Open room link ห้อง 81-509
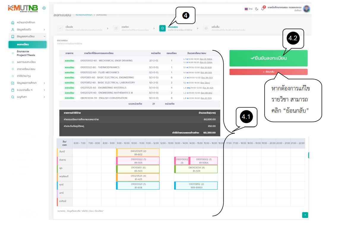 coord(206,98)
